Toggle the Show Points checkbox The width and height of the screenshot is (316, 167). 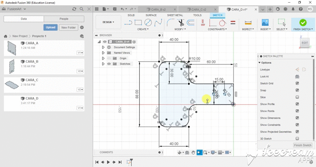297,111
